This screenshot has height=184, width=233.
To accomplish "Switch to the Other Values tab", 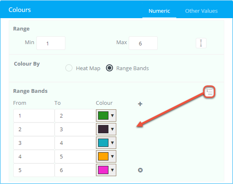I will 202,11.
